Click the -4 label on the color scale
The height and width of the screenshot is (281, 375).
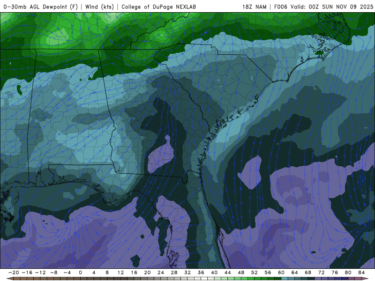(x=67, y=273)
